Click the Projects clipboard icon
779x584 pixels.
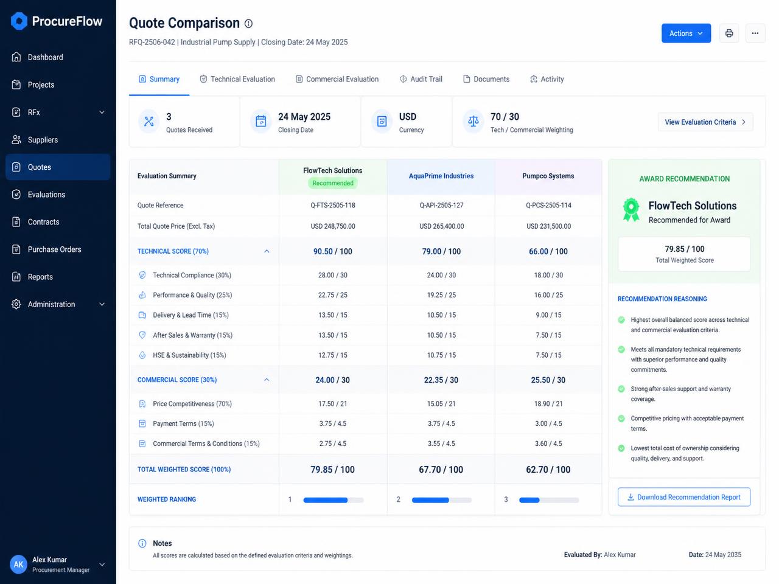(x=16, y=85)
